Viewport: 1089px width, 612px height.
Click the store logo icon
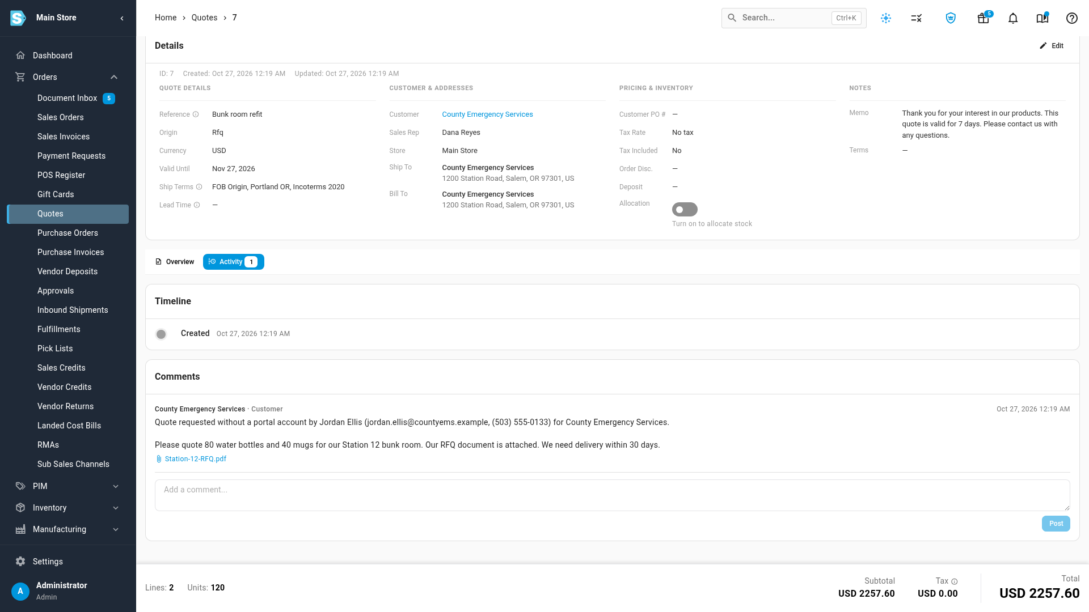click(x=18, y=18)
